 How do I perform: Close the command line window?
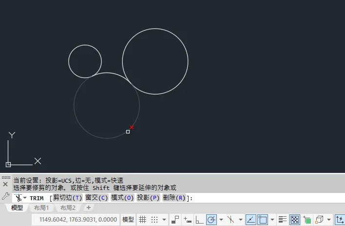[5, 184]
